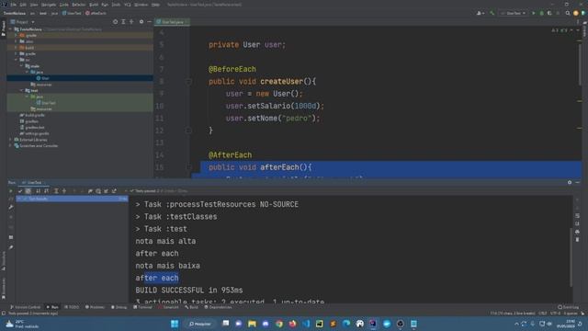Open the TODO tool window

(72, 307)
